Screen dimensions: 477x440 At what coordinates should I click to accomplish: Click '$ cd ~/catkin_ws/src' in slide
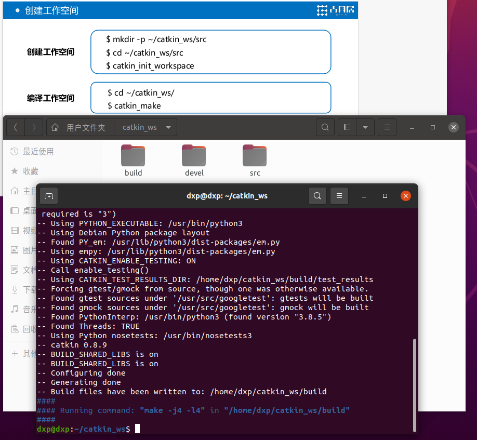coord(144,53)
